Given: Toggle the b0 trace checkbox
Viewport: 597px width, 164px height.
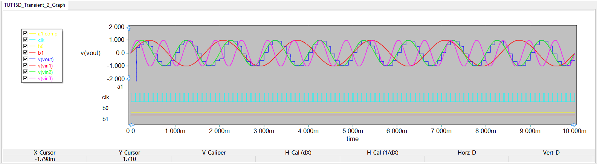Looking at the screenshot, I should click(25, 46).
